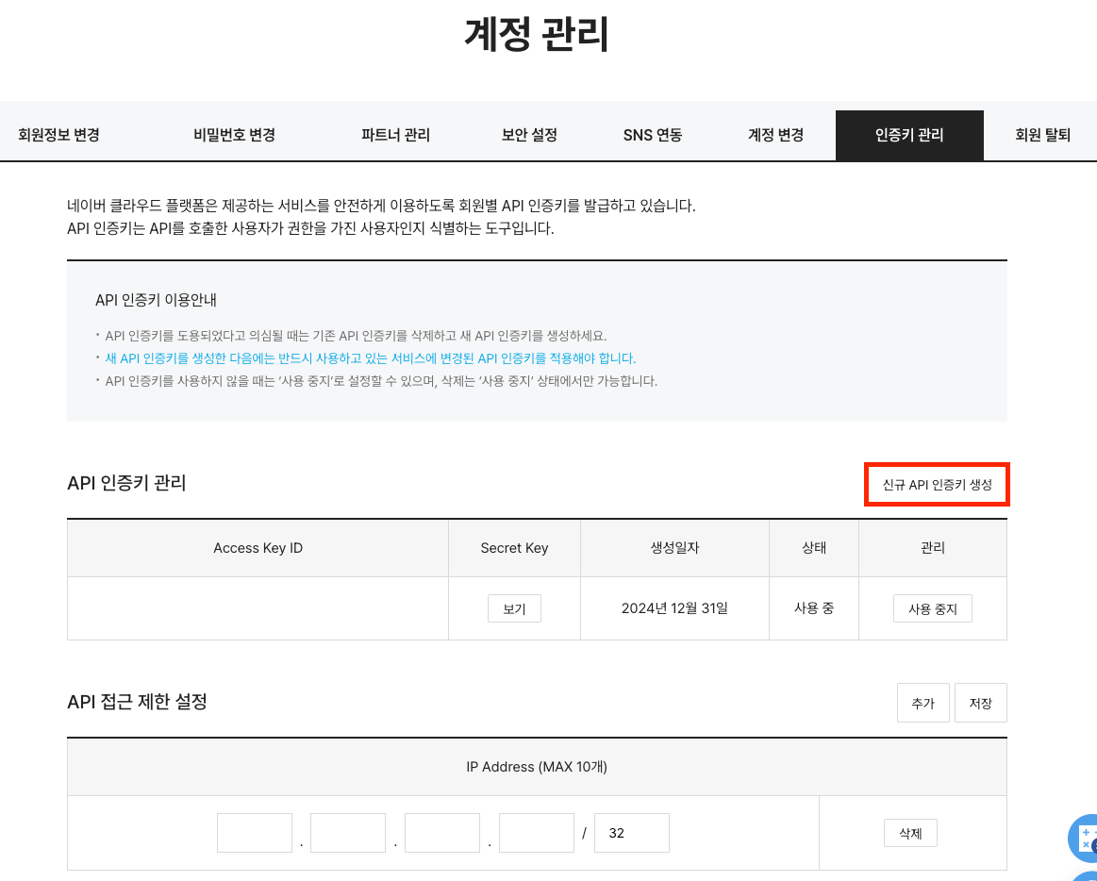
Task: Click the API 접근 제한 설정 heading
Action: click(137, 702)
